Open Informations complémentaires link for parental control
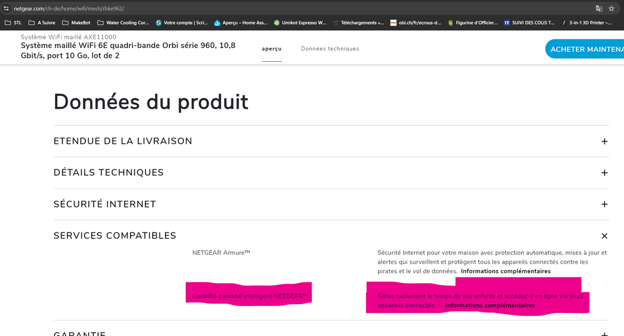This screenshot has height=336, width=624. point(490,305)
